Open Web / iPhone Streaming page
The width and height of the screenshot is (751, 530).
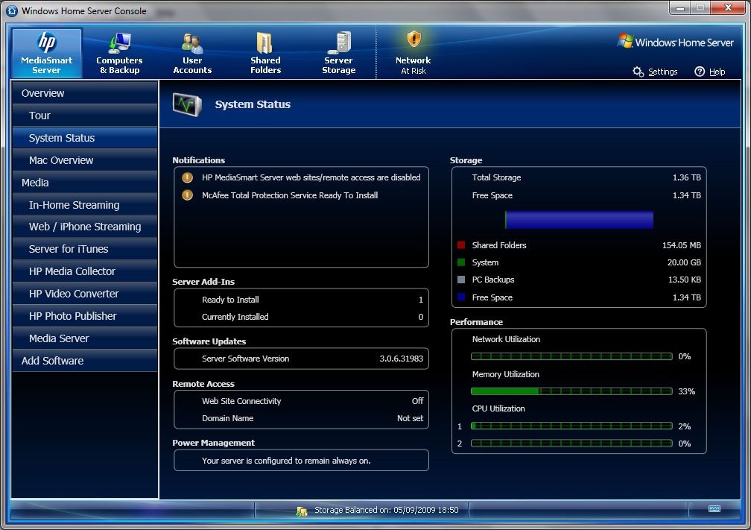pyautogui.click(x=85, y=227)
